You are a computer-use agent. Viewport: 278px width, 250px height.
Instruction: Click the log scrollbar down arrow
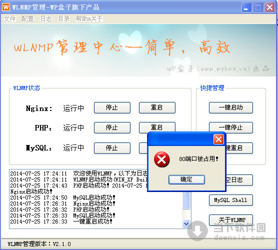(x=186, y=224)
